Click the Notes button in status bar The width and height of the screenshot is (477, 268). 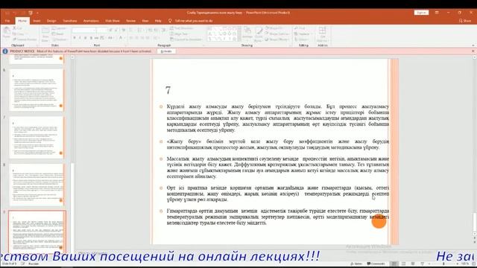[356, 264]
